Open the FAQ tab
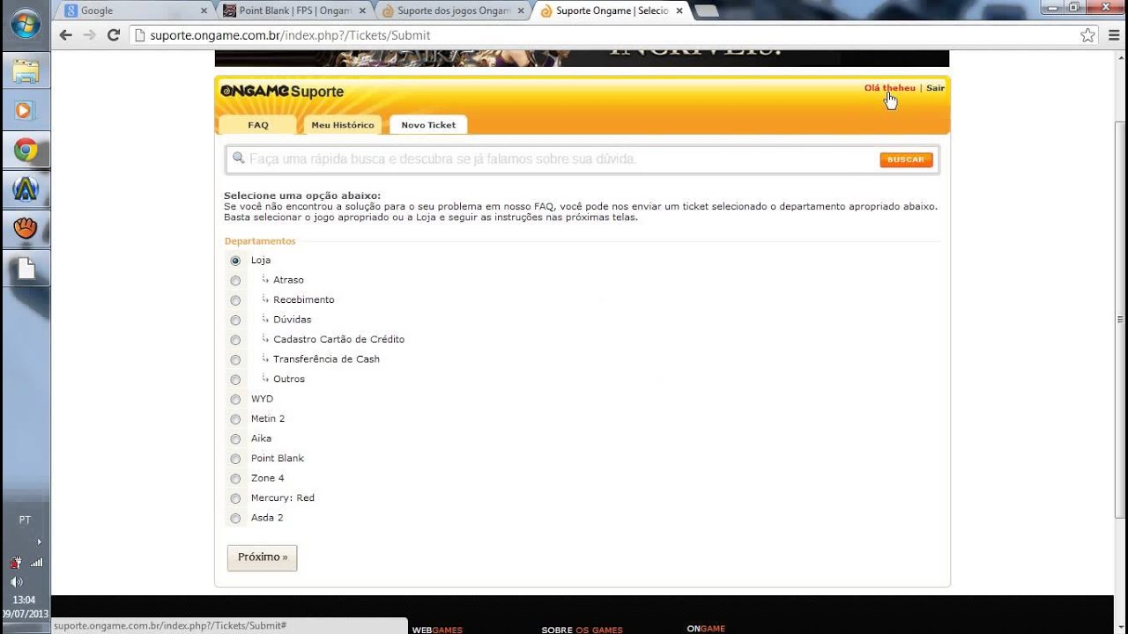1128x634 pixels. pos(257,125)
